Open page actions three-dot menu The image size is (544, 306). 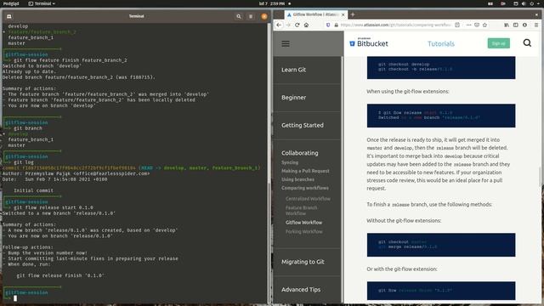tap(468, 25)
